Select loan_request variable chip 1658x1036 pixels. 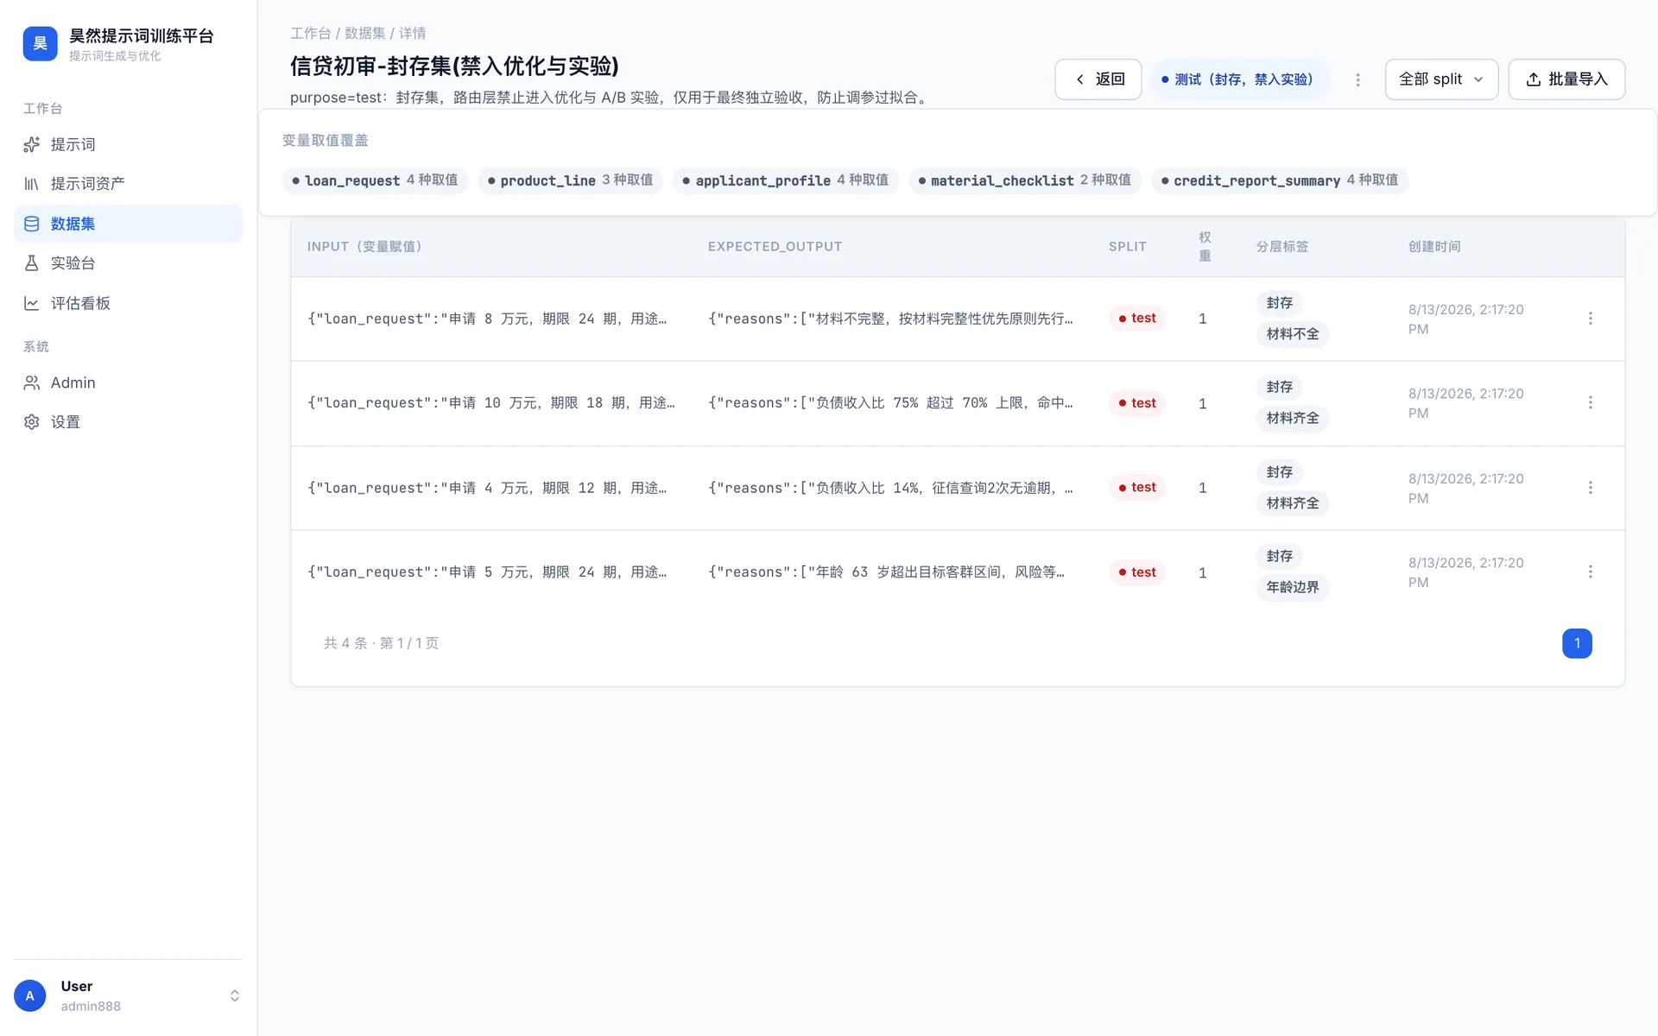[375, 180]
